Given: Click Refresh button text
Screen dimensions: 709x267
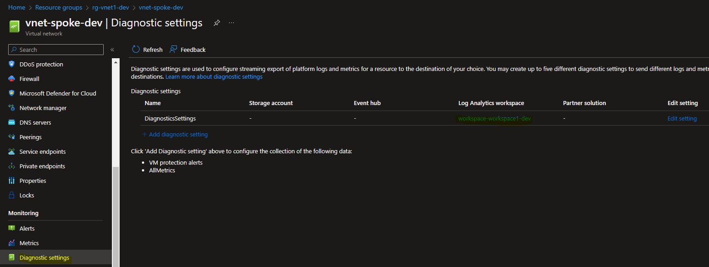Looking at the screenshot, I should pos(153,50).
